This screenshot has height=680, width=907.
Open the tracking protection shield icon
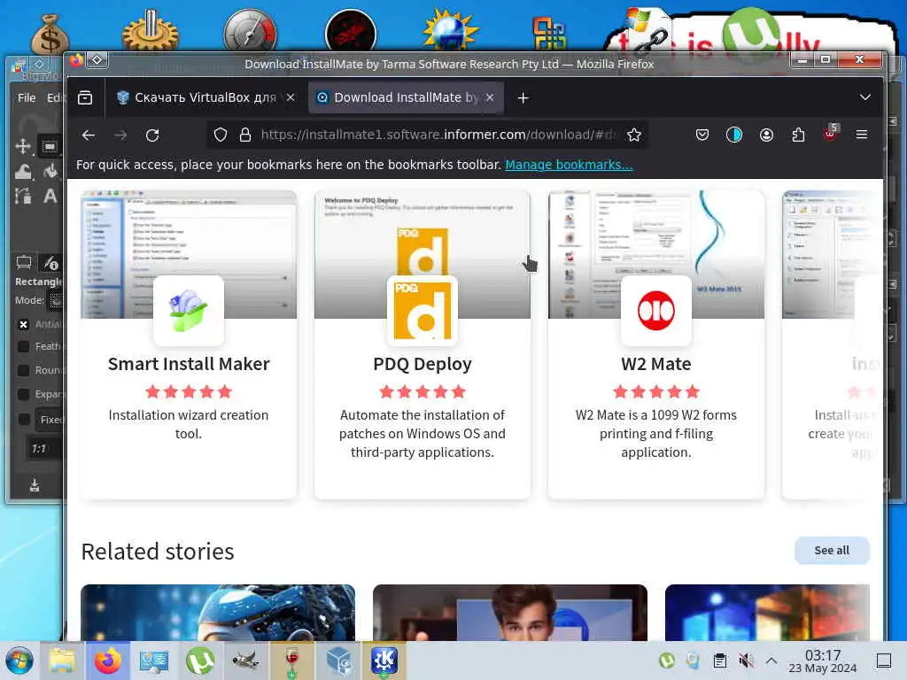tap(221, 135)
